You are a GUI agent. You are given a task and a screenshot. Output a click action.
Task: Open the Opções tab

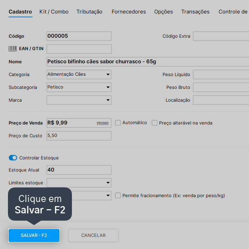(163, 12)
